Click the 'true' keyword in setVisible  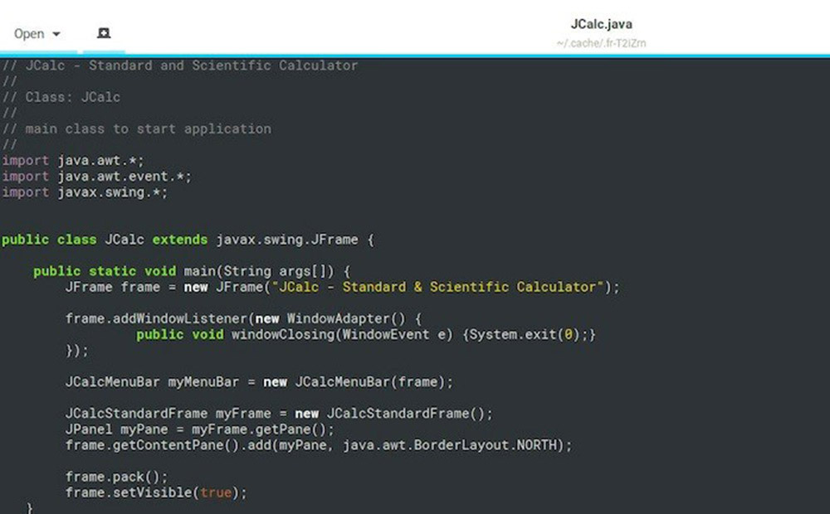click(x=216, y=492)
